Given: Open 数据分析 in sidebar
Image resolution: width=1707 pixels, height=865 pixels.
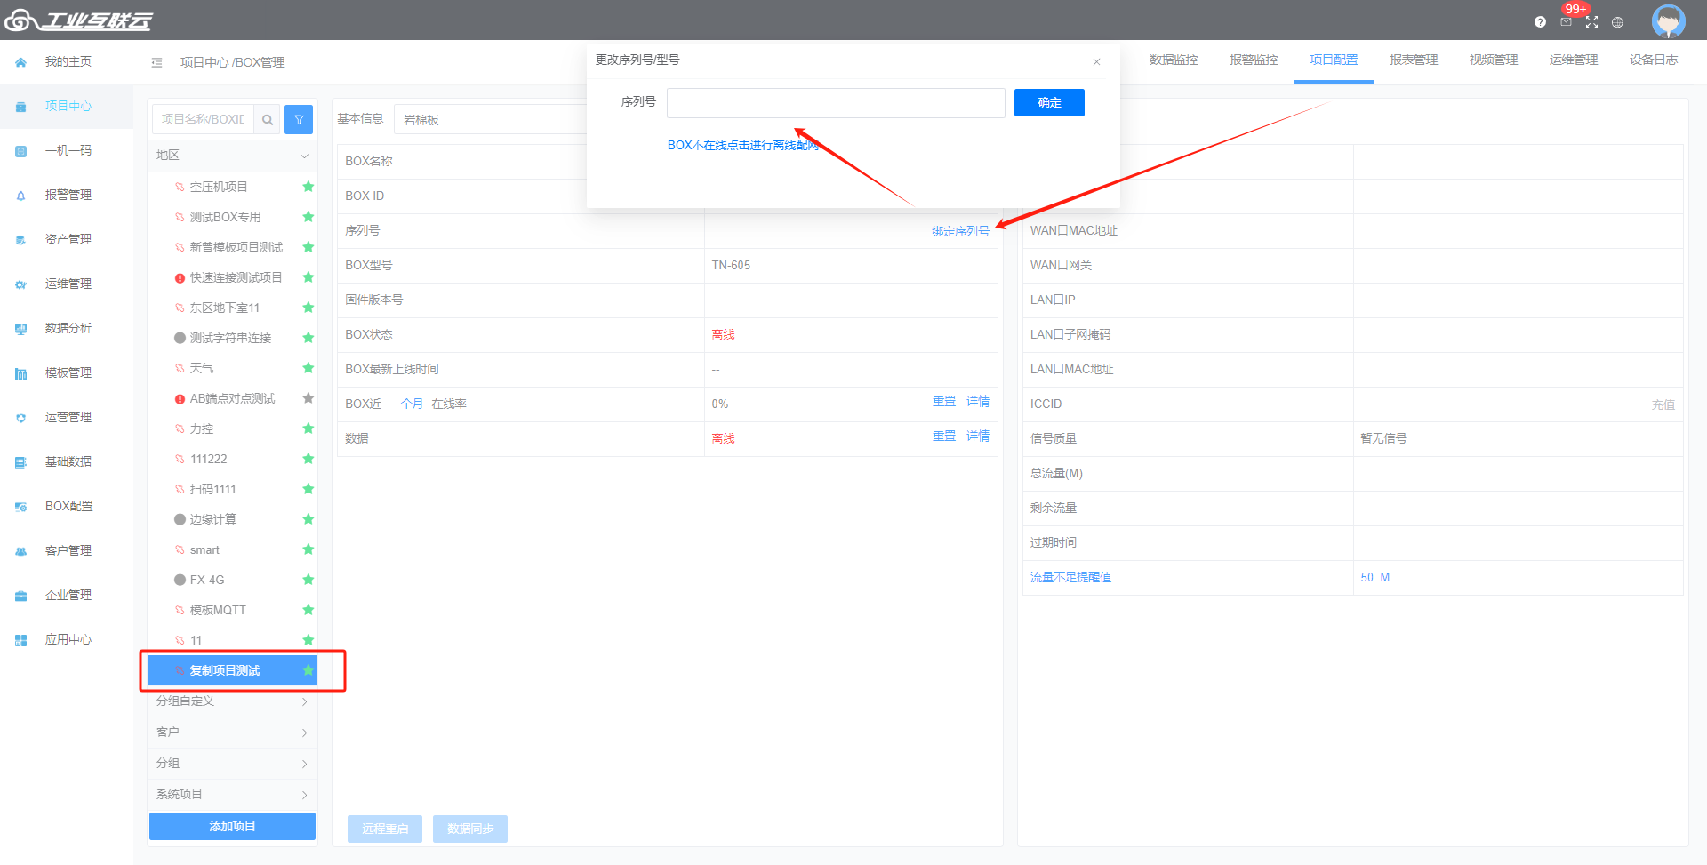Looking at the screenshot, I should 67,328.
